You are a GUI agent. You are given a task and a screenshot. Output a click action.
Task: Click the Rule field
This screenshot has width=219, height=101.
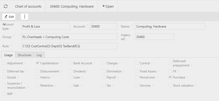[x=69, y=46]
